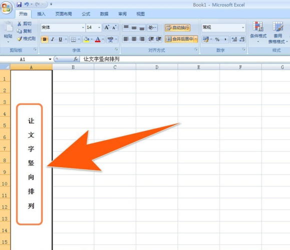Open clipboard pane launcher in 剪贴板
The image size is (290, 250).
pos(35,49)
